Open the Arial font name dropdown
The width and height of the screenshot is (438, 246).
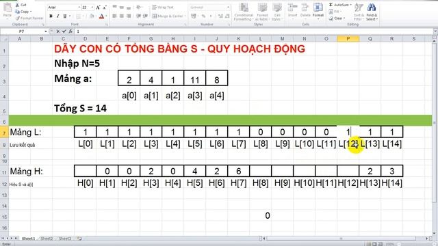(79, 8)
